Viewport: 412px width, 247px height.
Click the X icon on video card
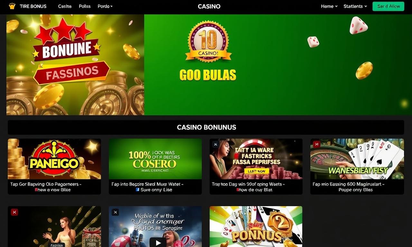115,212
